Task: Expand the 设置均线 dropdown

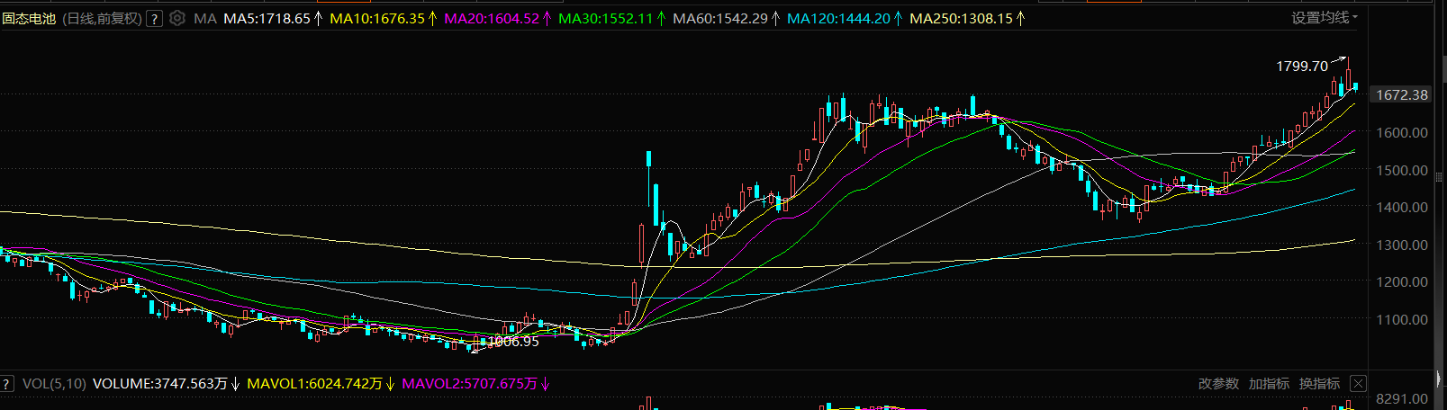Action: pos(1325,18)
